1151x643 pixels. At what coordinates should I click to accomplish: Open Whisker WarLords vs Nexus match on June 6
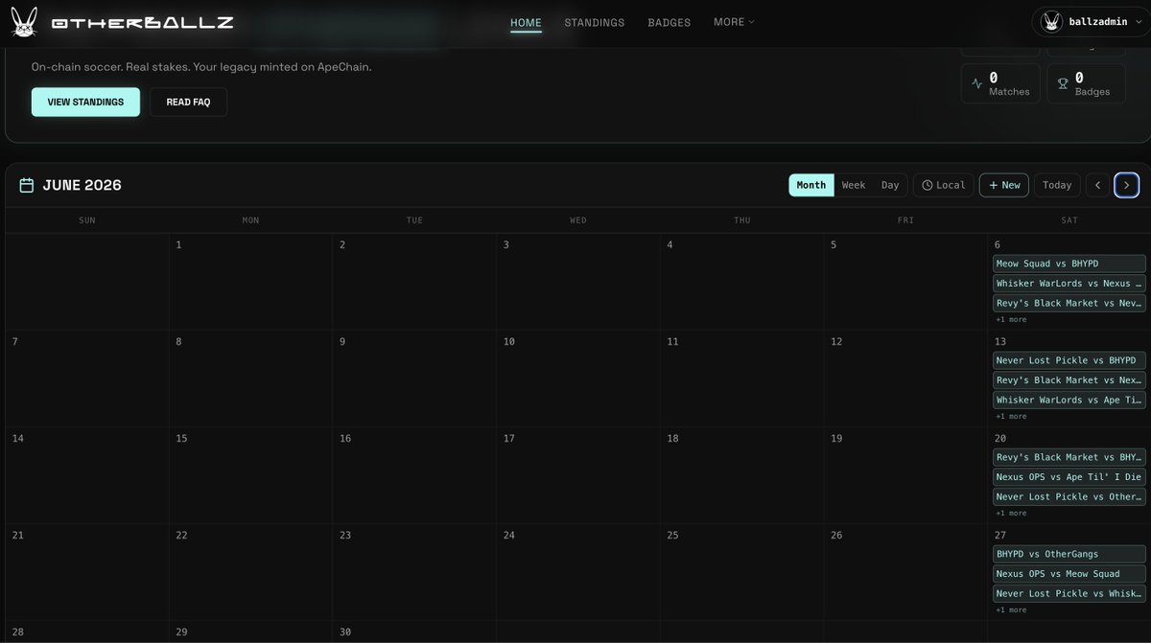click(x=1069, y=284)
